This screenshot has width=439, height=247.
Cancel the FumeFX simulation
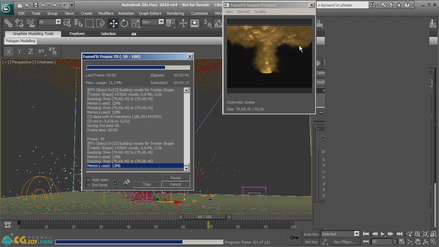[175, 184]
